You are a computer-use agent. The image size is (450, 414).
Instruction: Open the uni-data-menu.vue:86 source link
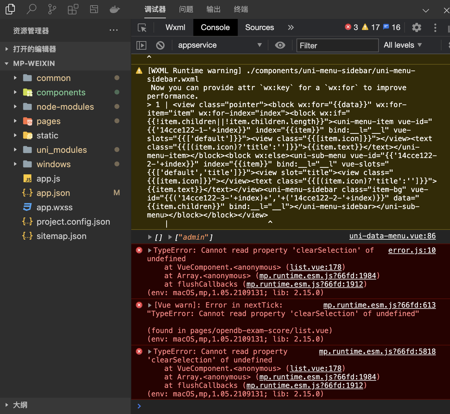[392, 236]
